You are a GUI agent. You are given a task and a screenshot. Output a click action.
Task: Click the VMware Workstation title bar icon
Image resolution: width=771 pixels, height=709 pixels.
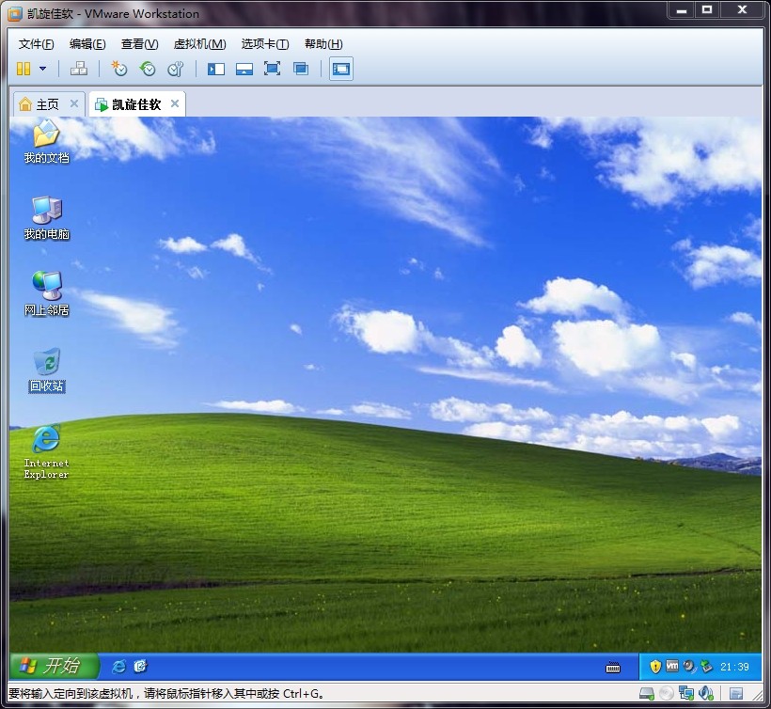(x=15, y=14)
